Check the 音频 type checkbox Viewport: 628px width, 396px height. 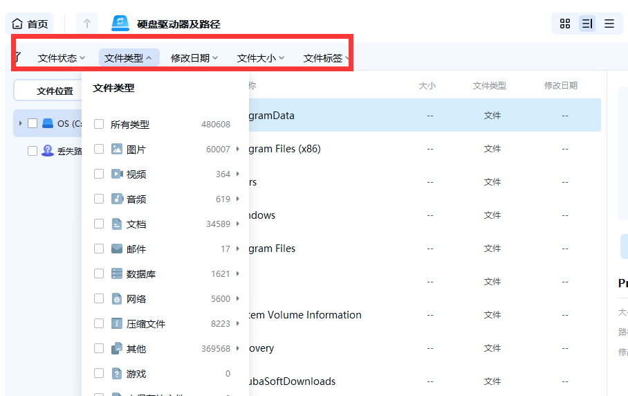click(99, 199)
